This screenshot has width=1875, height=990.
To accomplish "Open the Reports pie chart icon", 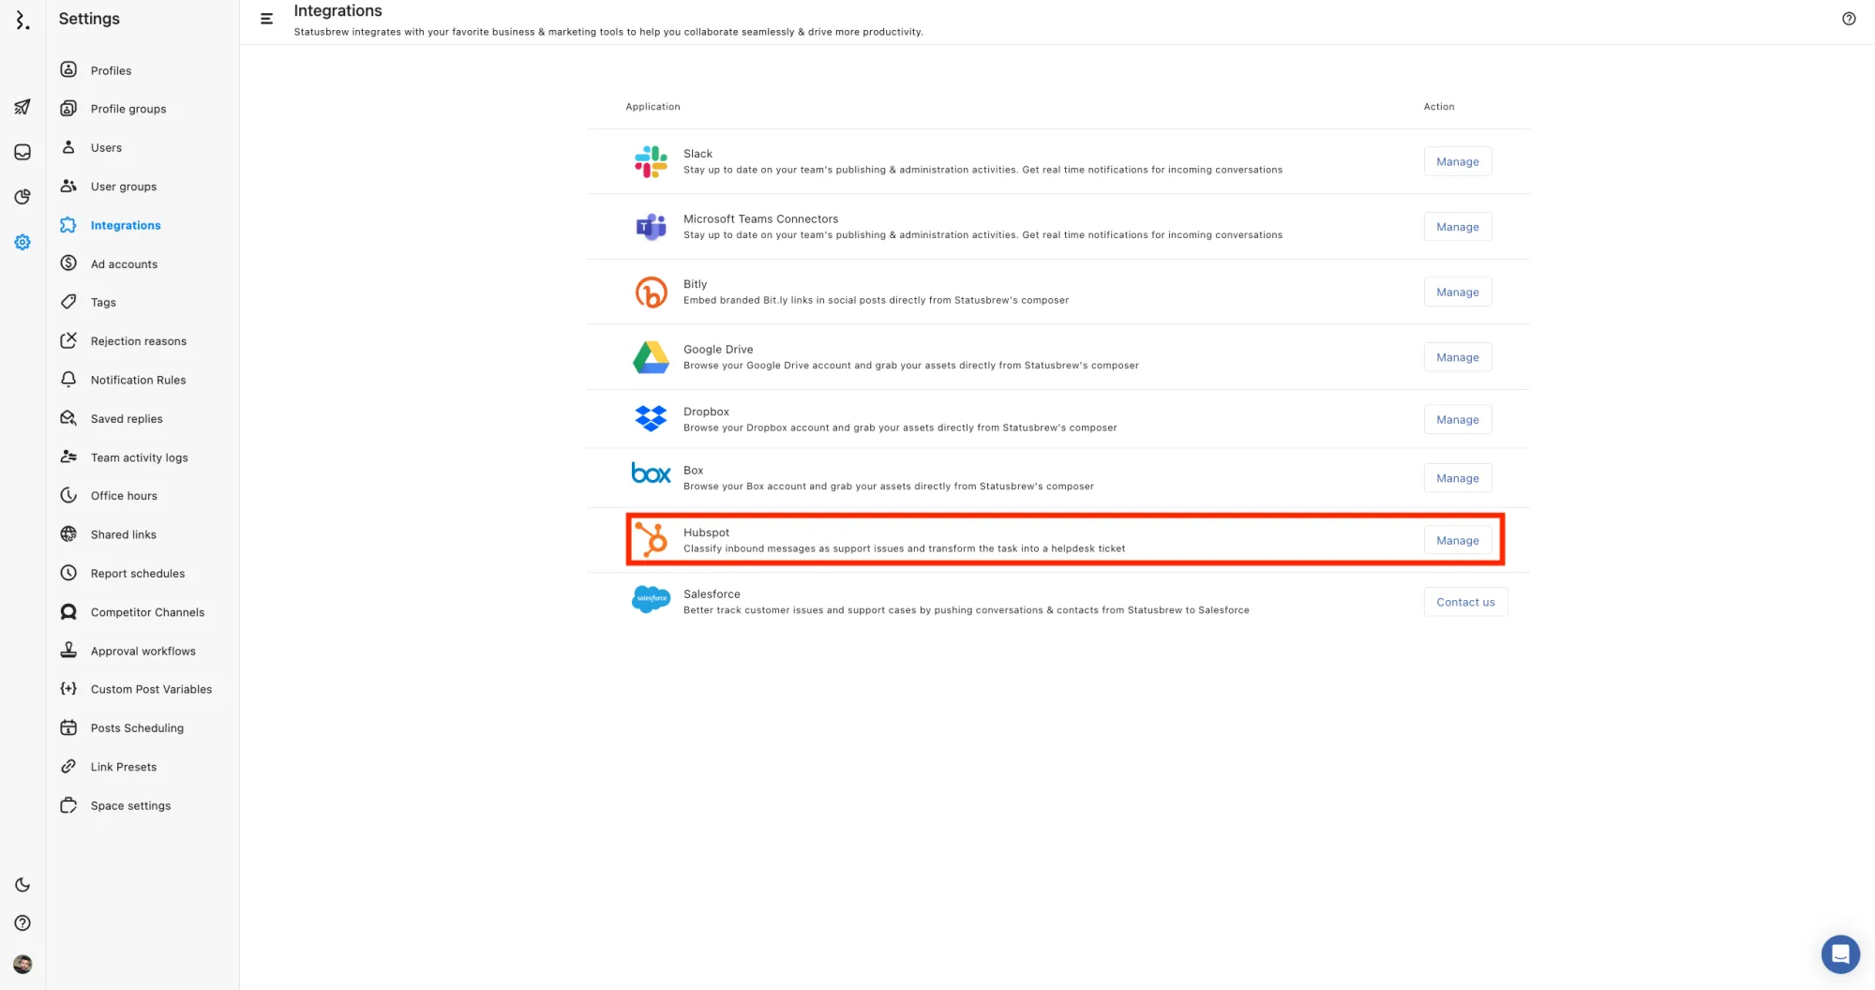I will tap(22, 197).
